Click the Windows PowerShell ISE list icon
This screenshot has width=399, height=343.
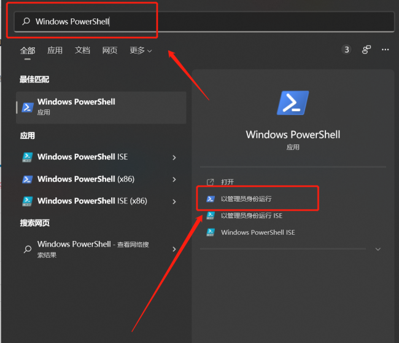[28, 157]
